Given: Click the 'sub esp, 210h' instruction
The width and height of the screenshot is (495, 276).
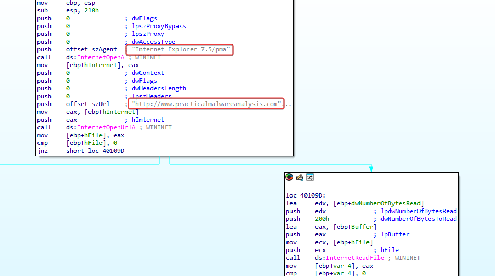Looking at the screenshot, I should 68,11.
